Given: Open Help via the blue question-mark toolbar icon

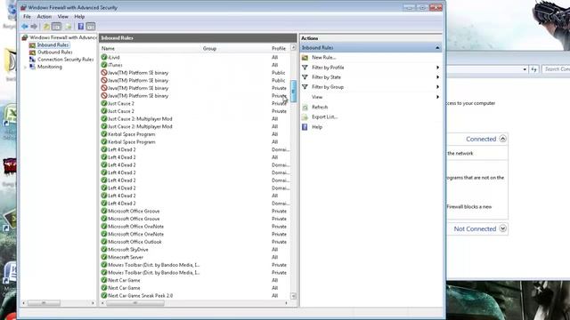Looking at the screenshot, I should tap(81, 27).
